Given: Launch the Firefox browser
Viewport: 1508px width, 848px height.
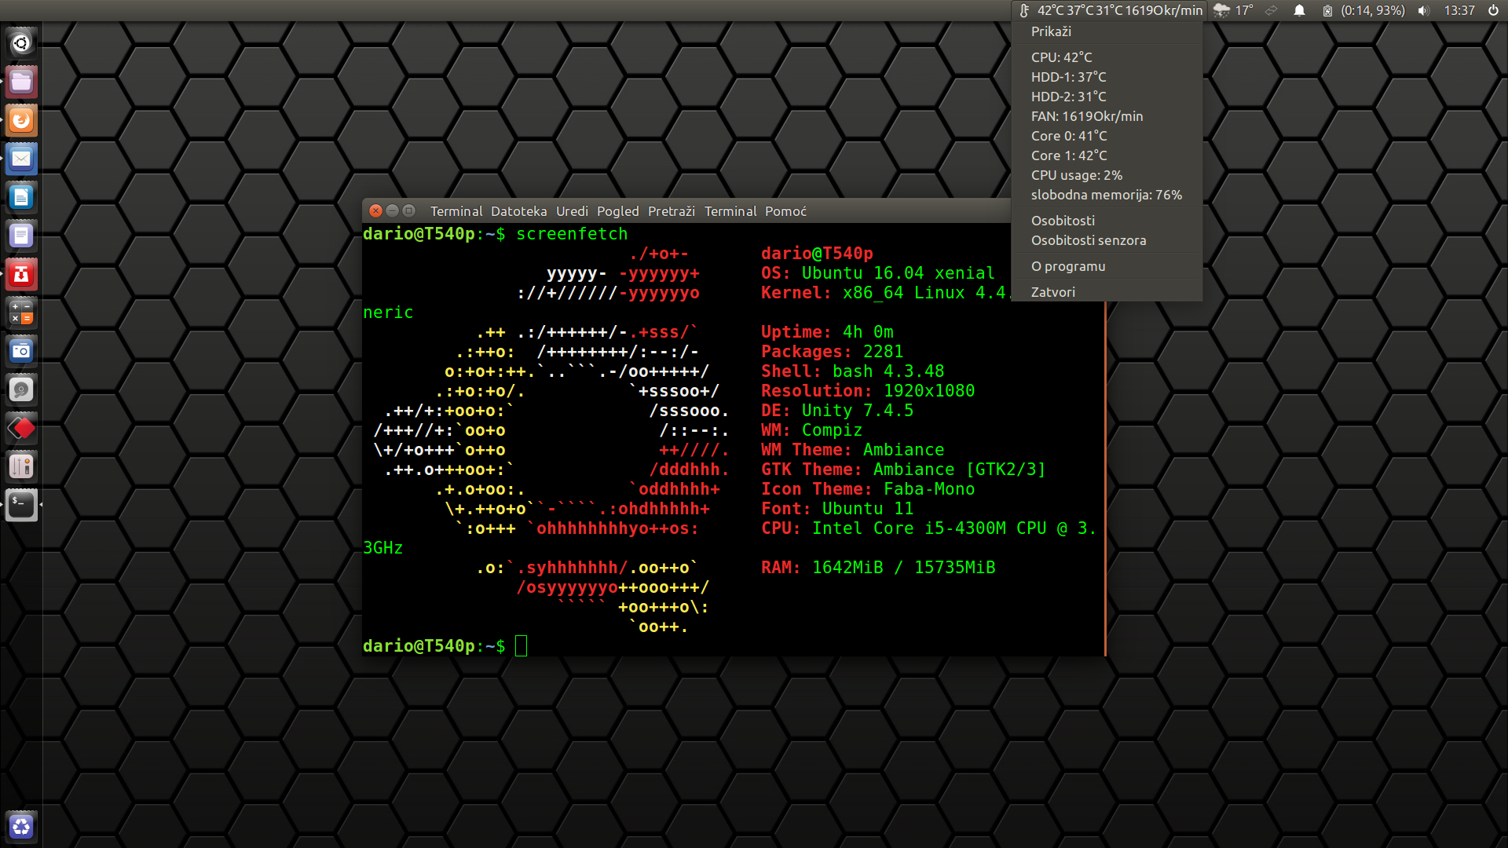Looking at the screenshot, I should click(x=21, y=120).
